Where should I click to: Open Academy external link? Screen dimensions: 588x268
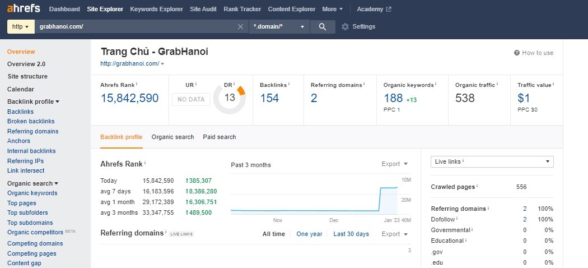pos(374,9)
